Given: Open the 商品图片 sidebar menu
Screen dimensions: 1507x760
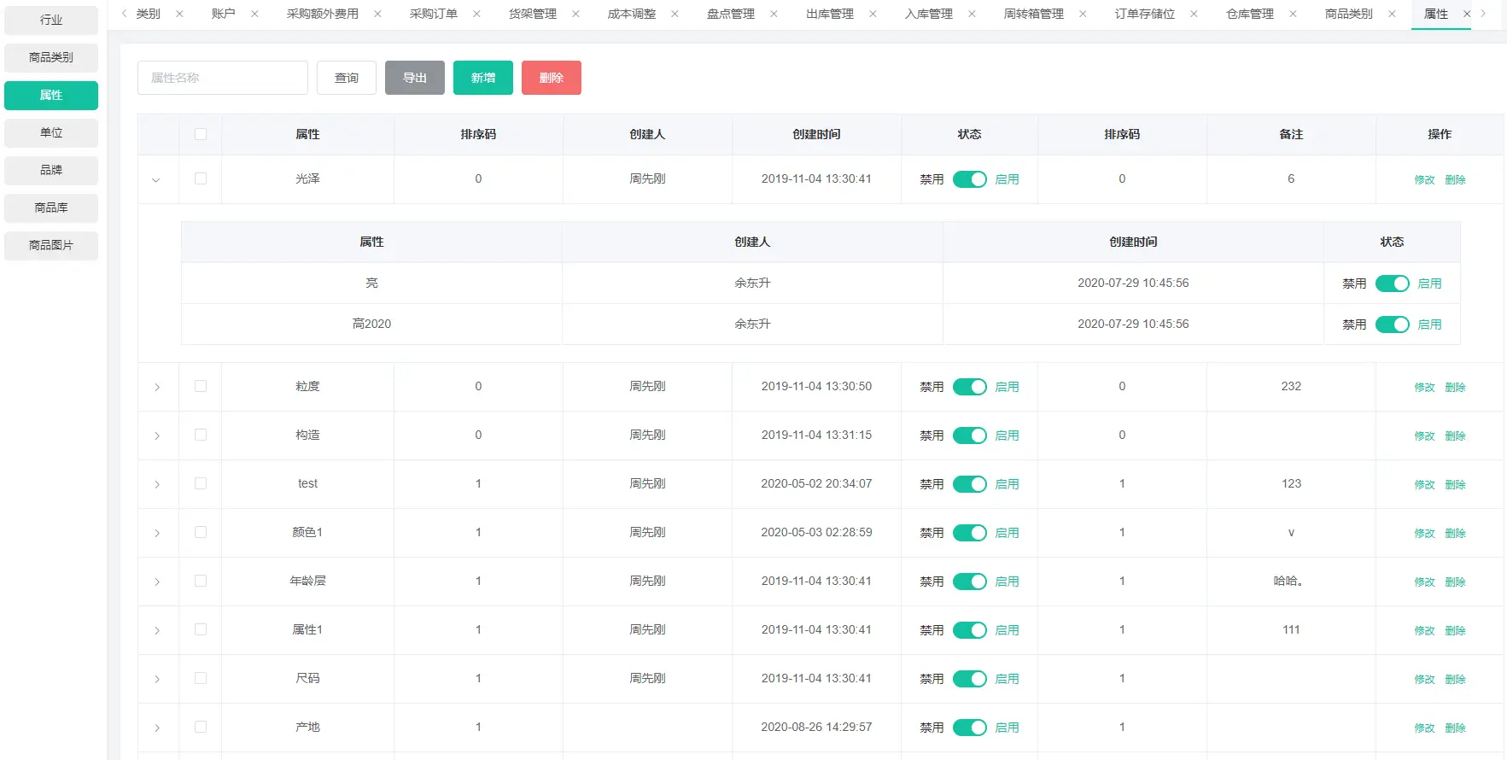Looking at the screenshot, I should (51, 245).
